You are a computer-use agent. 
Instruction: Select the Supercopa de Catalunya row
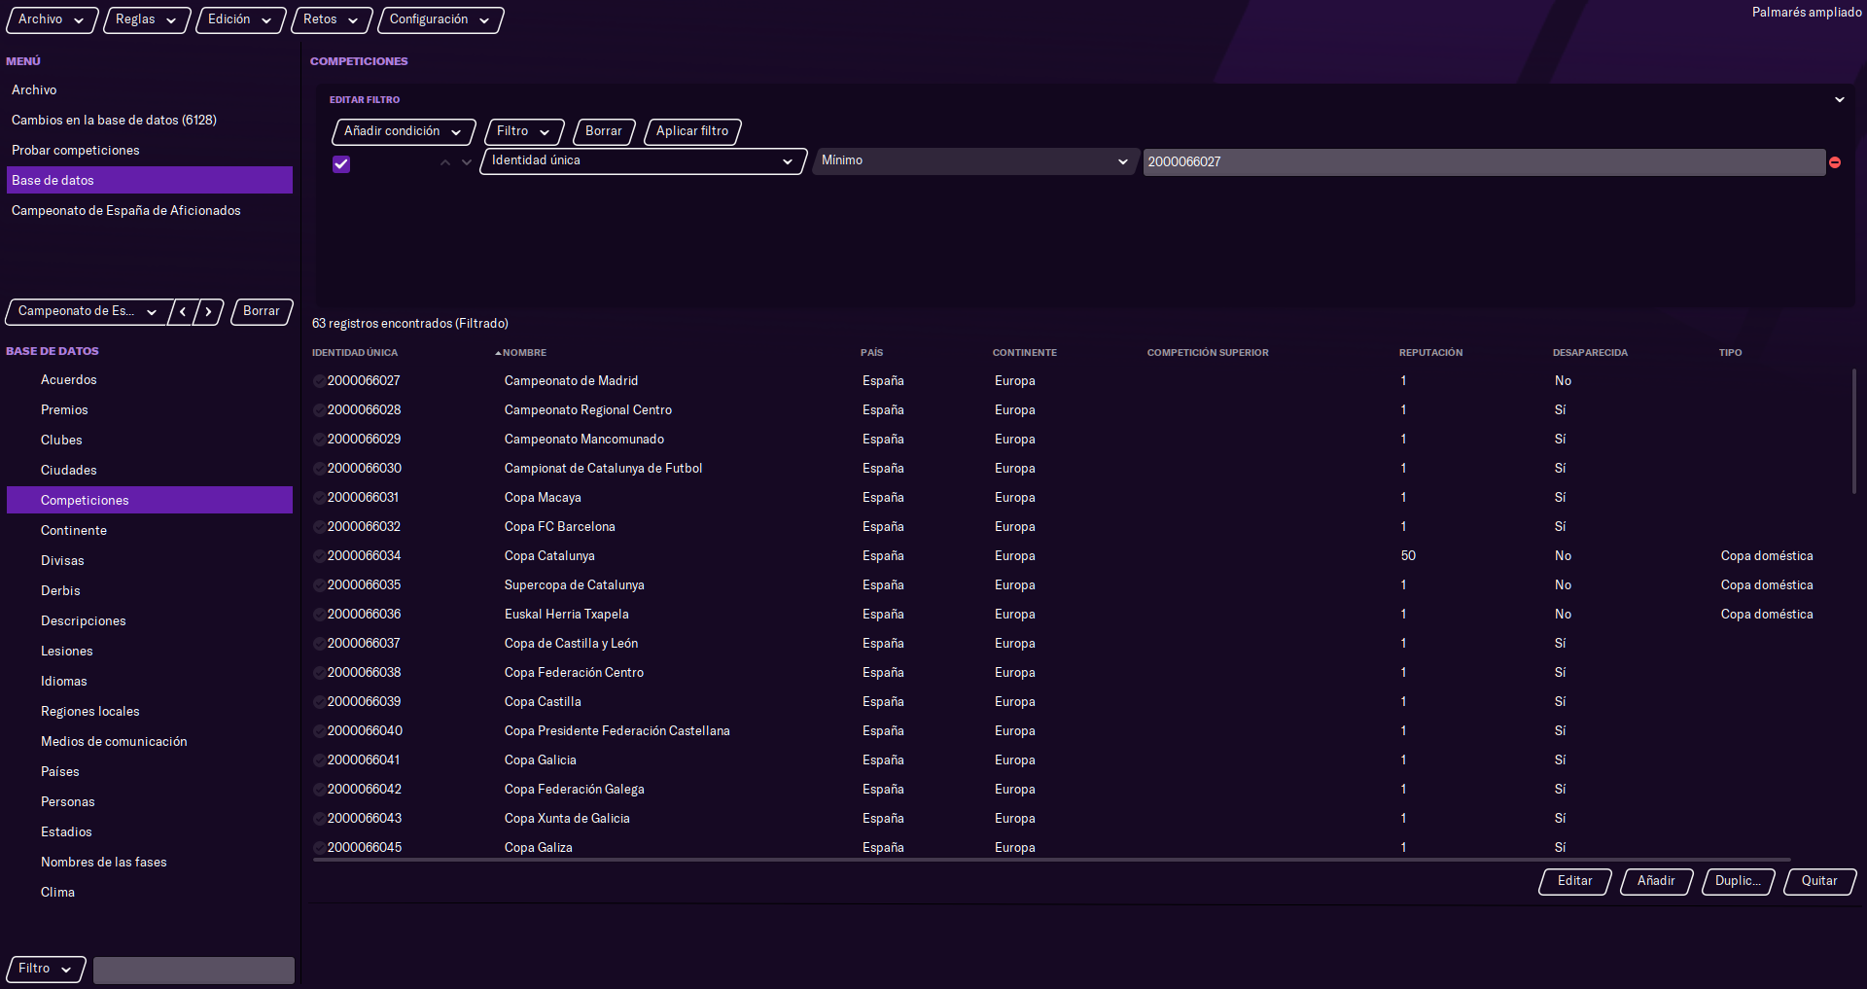tap(1079, 585)
